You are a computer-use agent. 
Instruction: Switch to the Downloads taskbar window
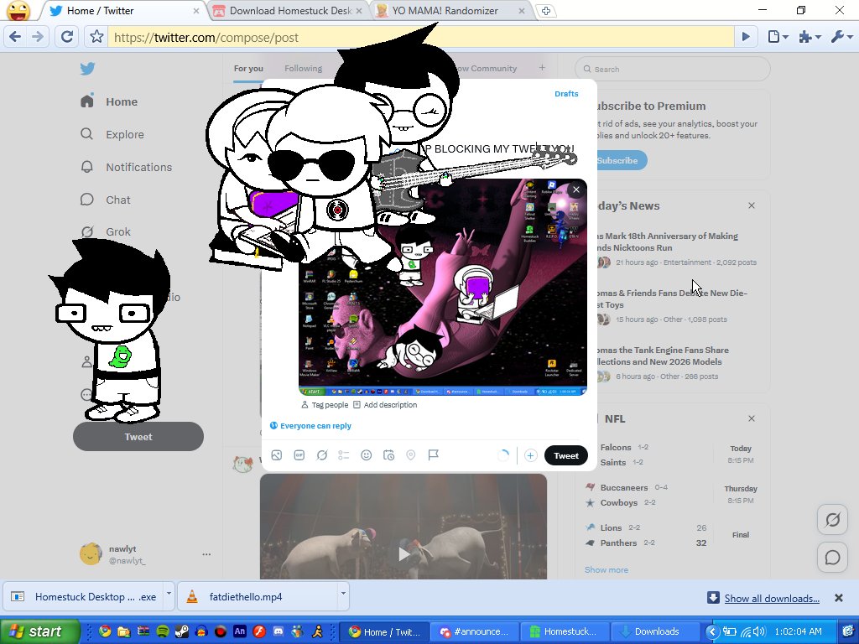(x=656, y=631)
